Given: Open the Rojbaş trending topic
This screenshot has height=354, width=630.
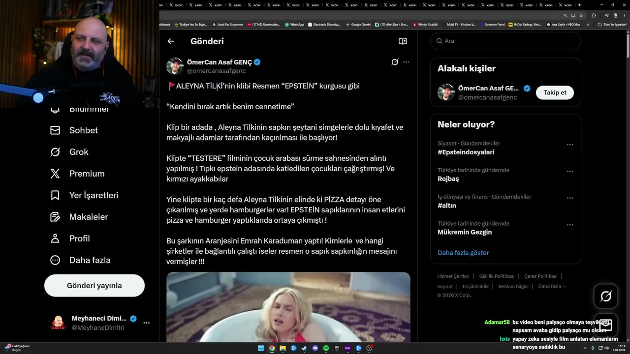Looking at the screenshot, I should point(448,179).
